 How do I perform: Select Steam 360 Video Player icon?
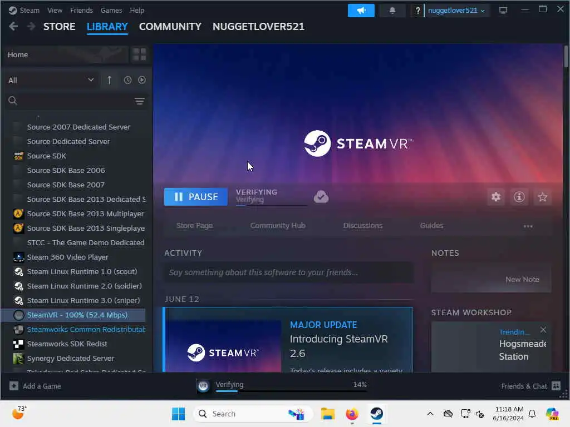click(18, 257)
